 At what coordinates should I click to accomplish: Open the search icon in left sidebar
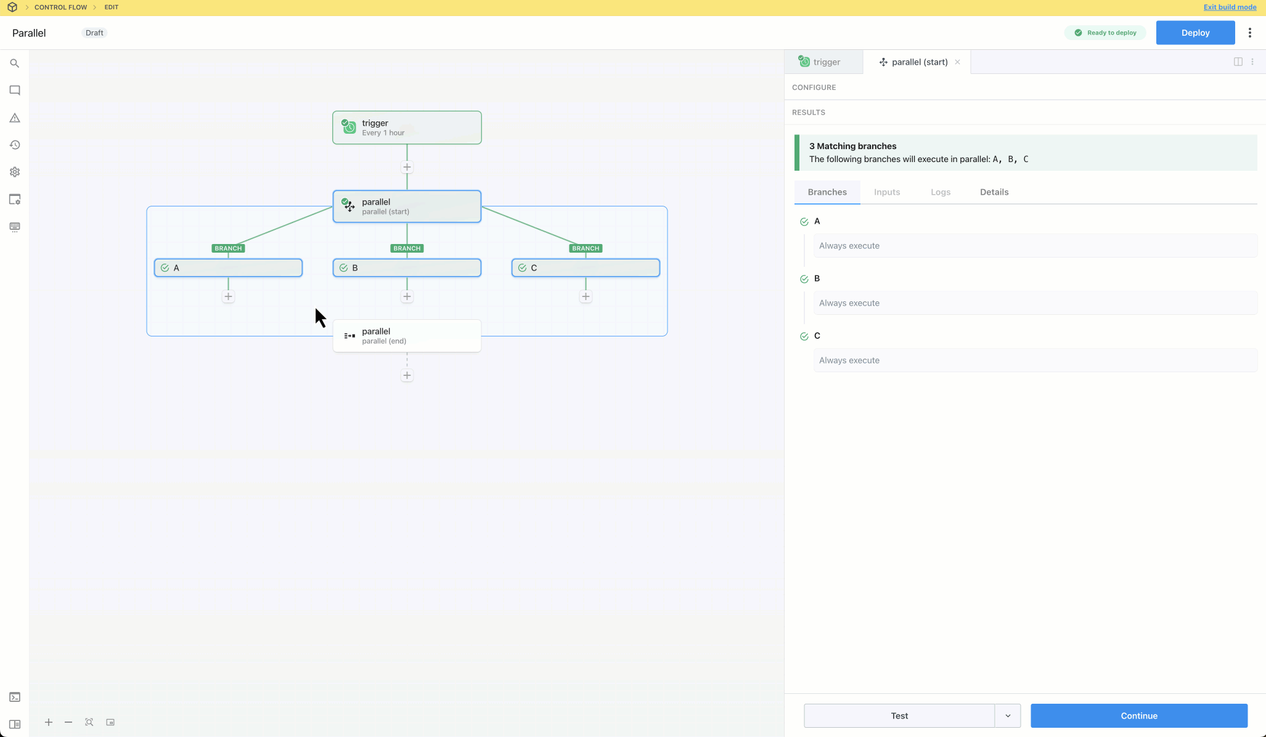click(15, 63)
